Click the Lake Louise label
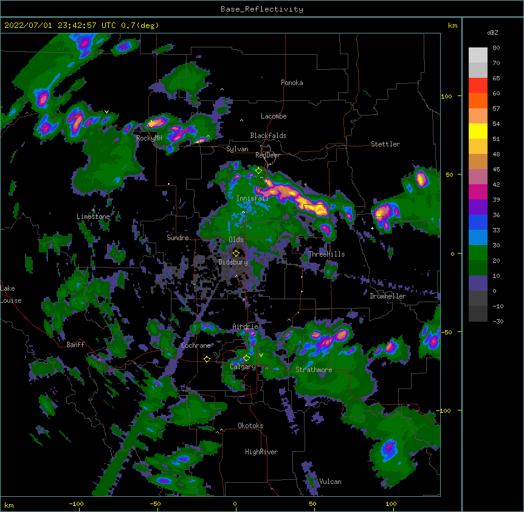 pyautogui.click(x=10, y=294)
